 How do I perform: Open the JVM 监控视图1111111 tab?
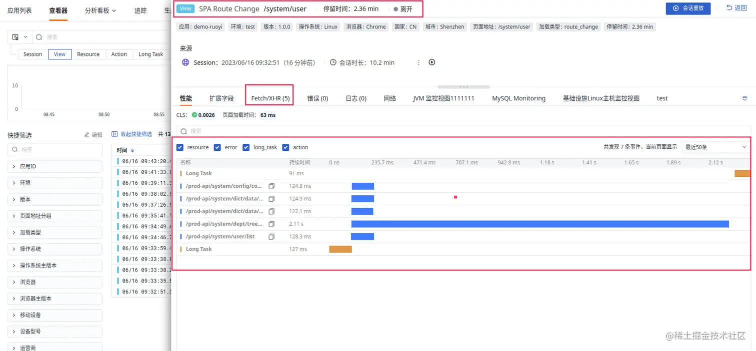[x=443, y=98]
